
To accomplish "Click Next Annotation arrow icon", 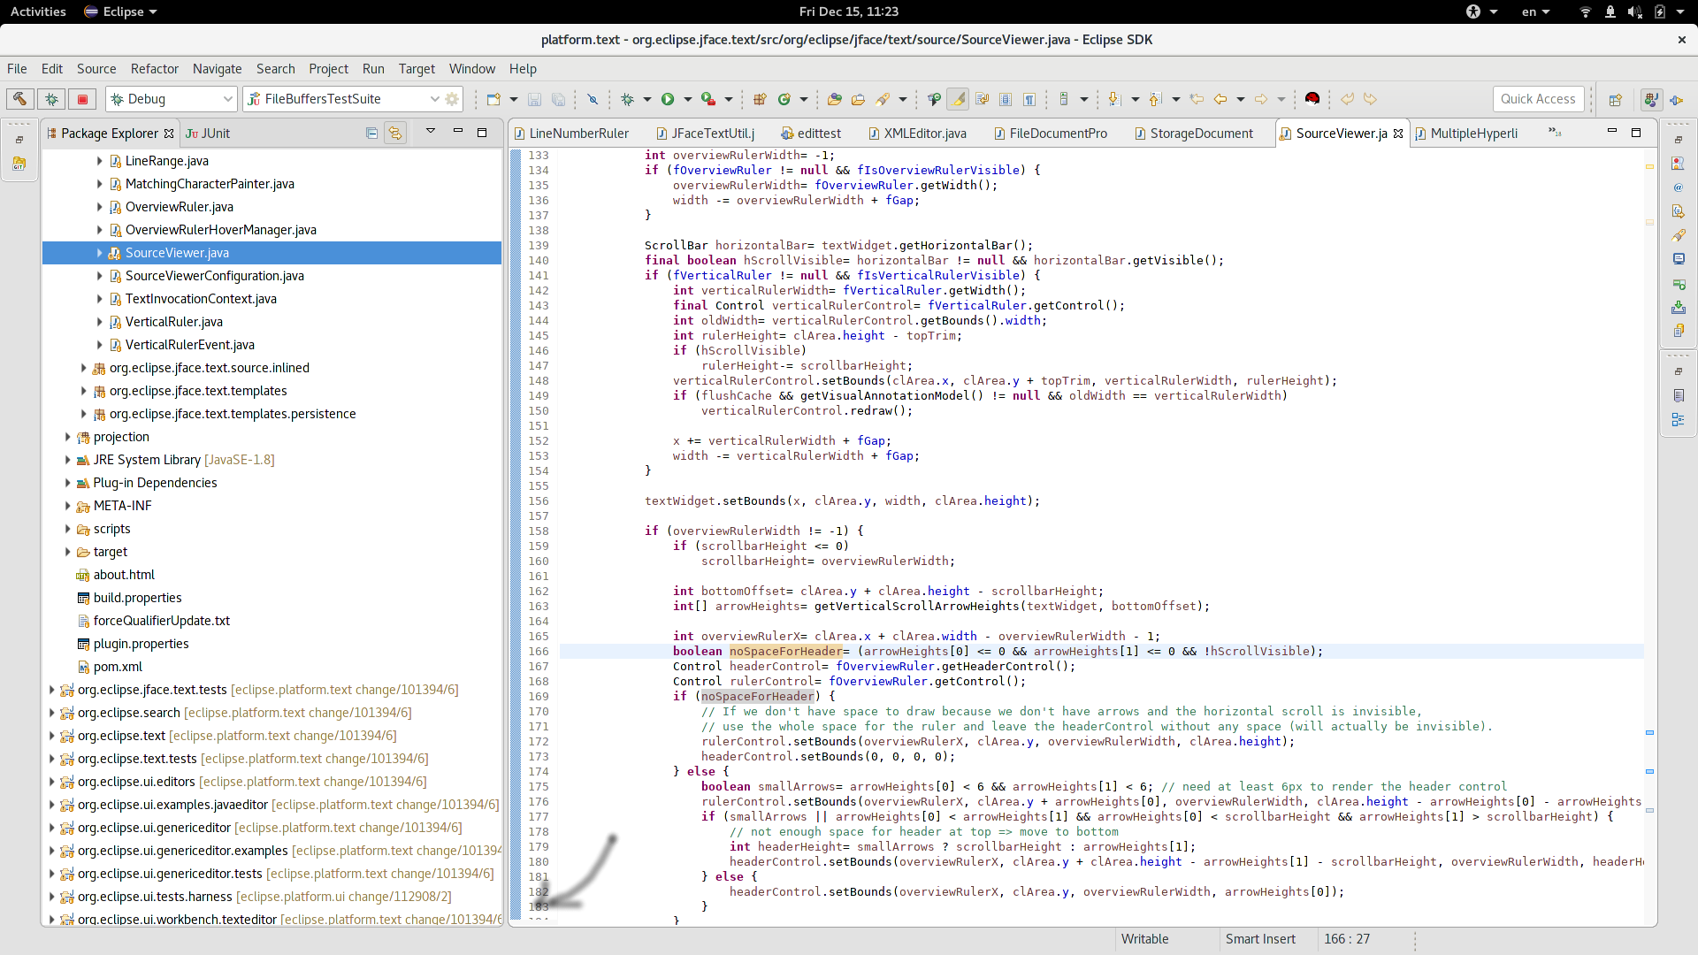I will (1114, 99).
